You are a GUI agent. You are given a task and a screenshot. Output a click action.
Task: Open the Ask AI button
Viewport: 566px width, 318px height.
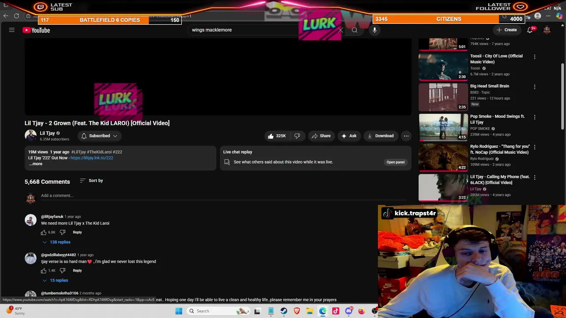tap(348, 136)
